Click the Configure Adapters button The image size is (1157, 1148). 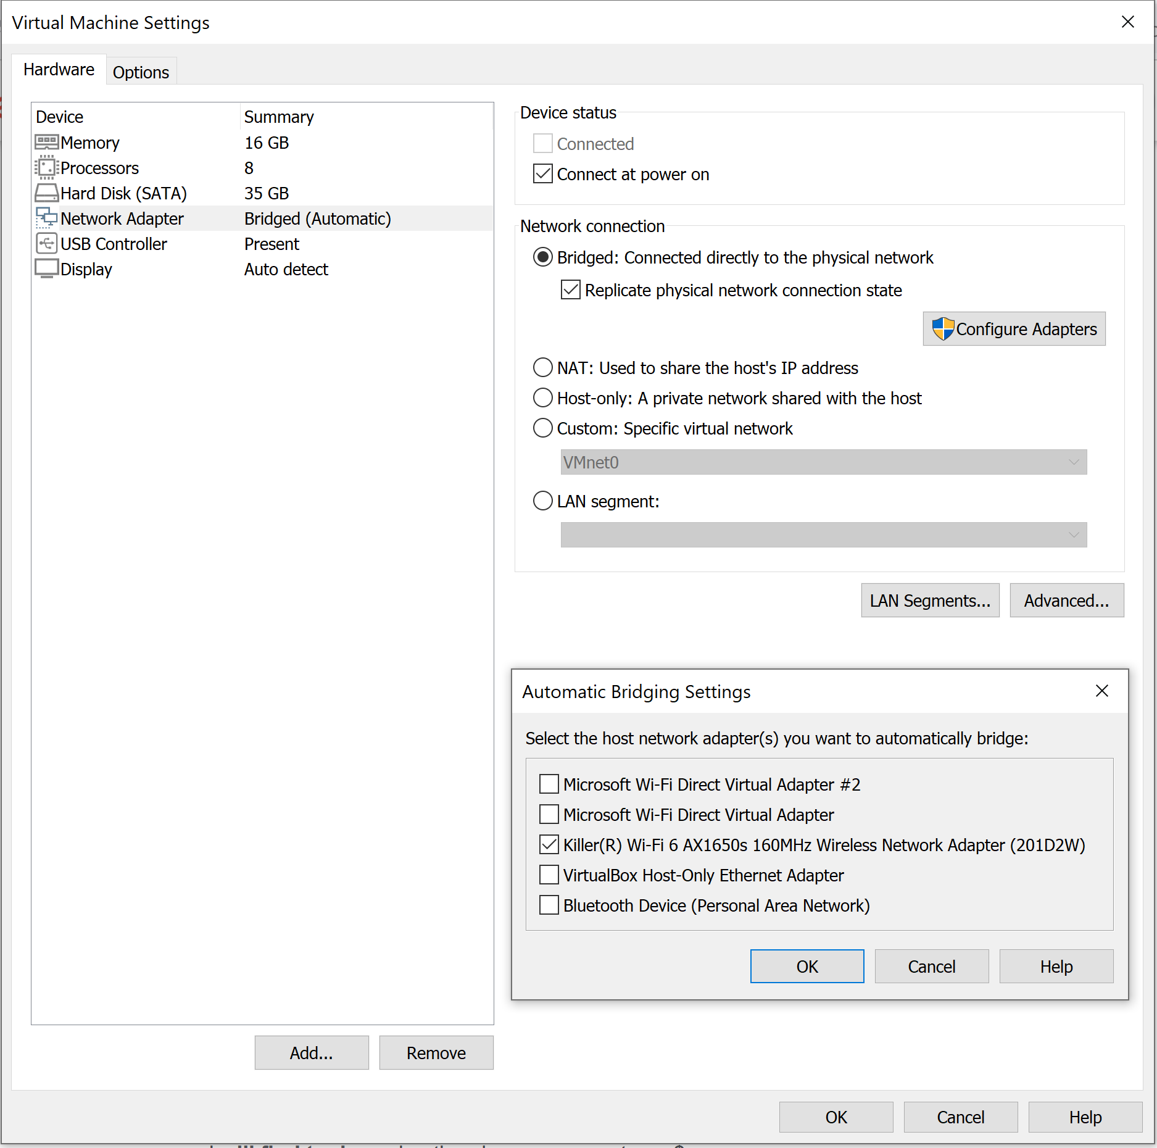[x=1014, y=329]
